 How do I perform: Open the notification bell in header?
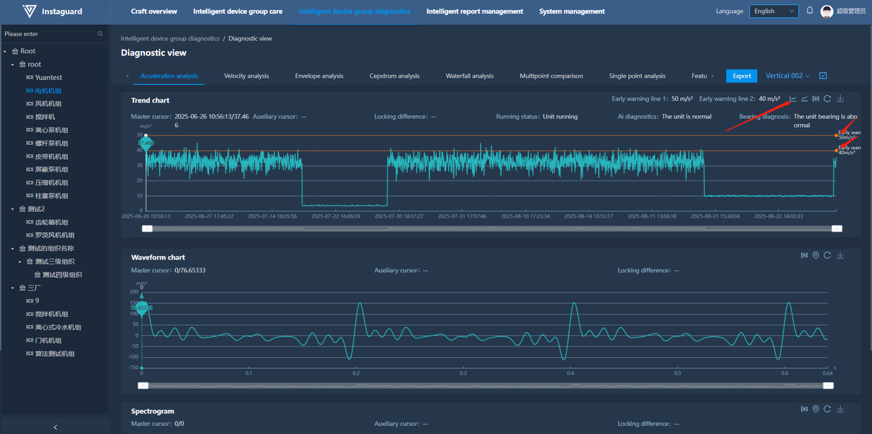point(810,11)
